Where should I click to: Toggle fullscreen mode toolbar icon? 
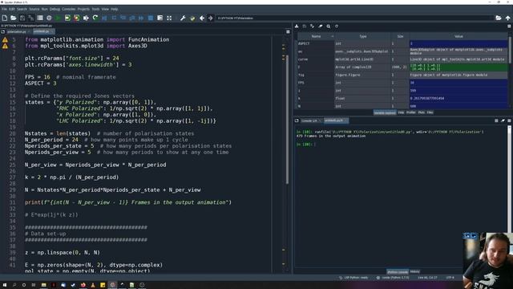click(169, 18)
